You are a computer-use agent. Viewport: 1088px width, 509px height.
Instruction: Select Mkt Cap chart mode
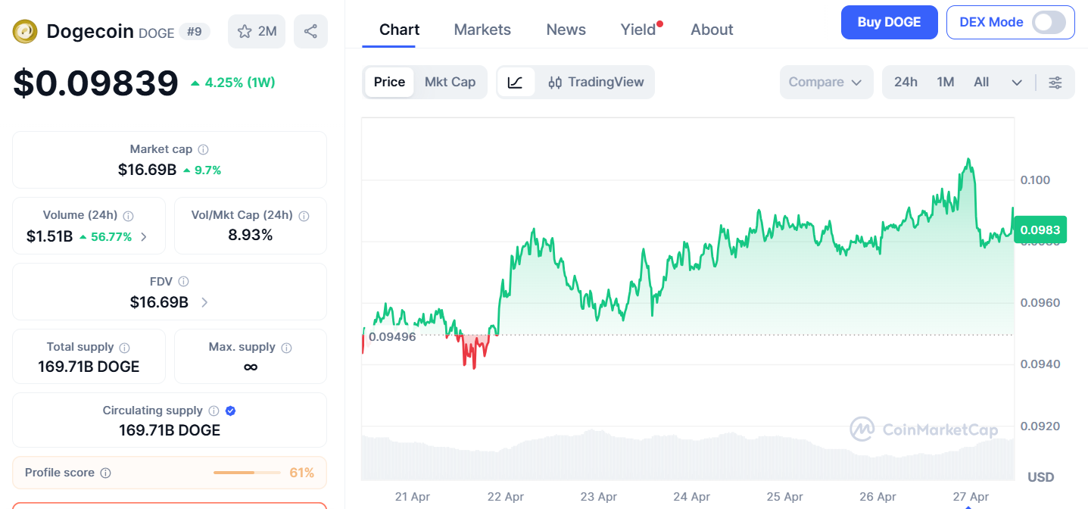click(x=450, y=82)
